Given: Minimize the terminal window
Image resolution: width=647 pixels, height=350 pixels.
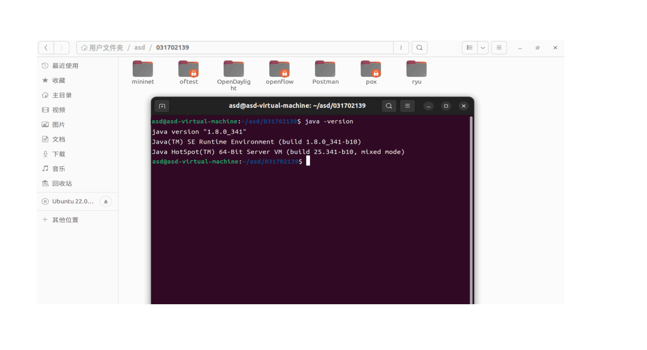Looking at the screenshot, I should click(x=428, y=106).
